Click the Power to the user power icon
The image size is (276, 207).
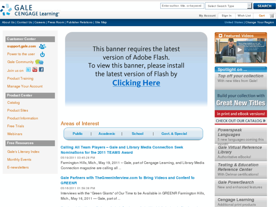click(x=43, y=54)
